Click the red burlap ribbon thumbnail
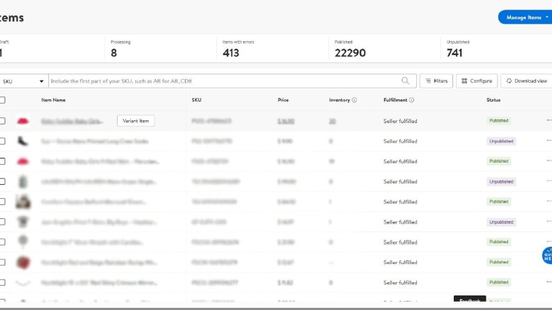Image resolution: width=552 pixels, height=310 pixels. (x=23, y=263)
